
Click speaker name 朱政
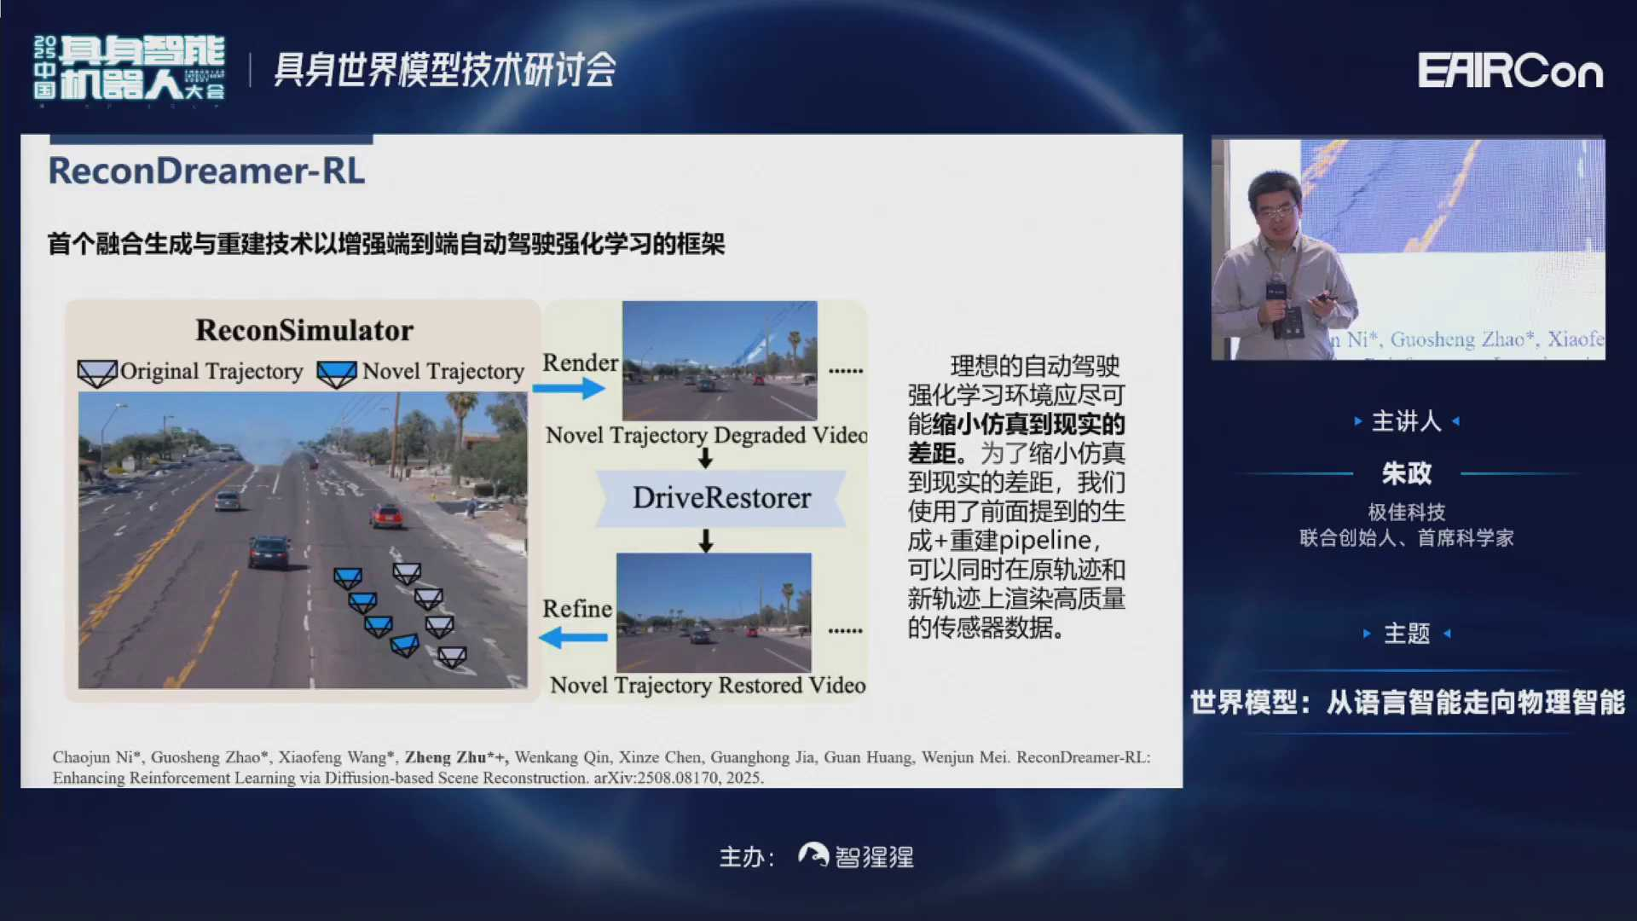coord(1405,472)
